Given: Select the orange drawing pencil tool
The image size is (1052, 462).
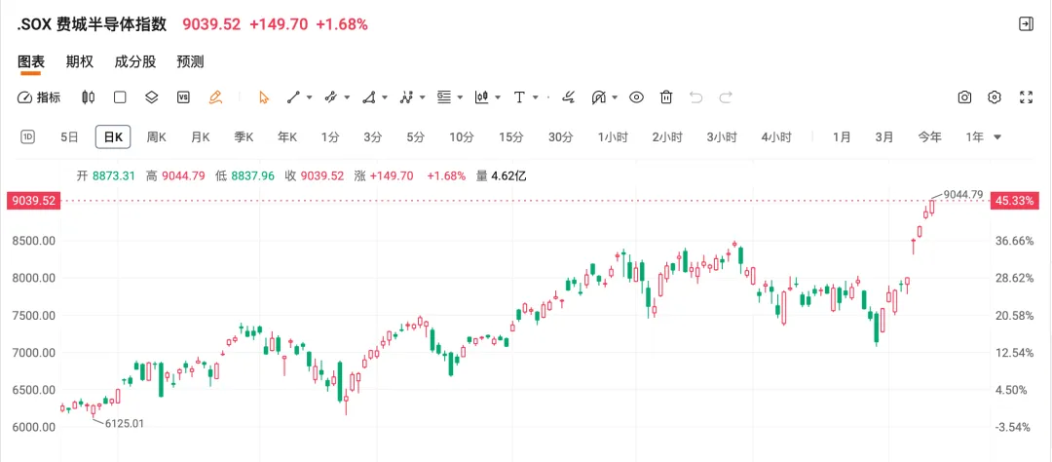Looking at the screenshot, I should coord(215,97).
